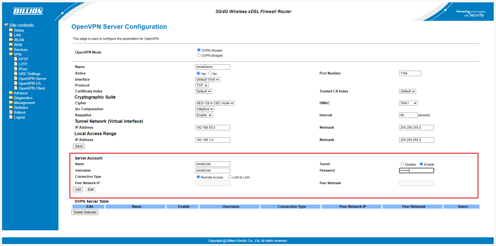The height and width of the screenshot is (246, 496).
Task: Click the Reboot page icon
Action: coord(11,112)
